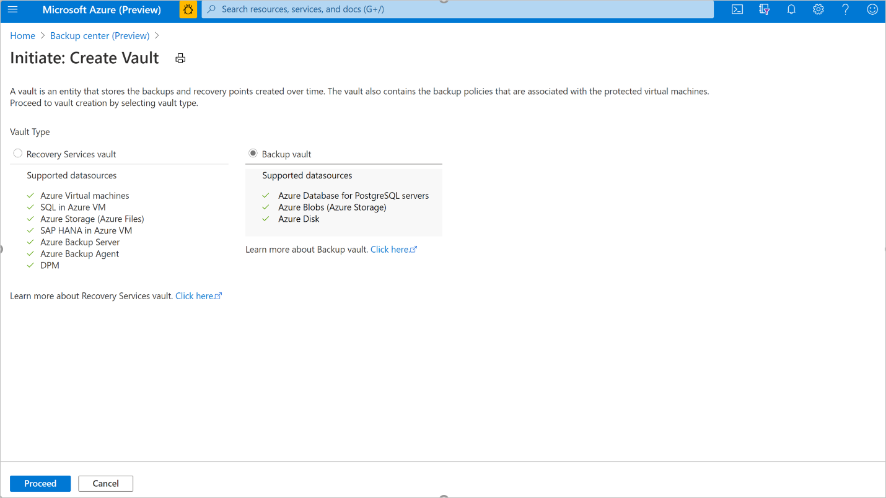Image resolution: width=886 pixels, height=498 pixels.
Task: Click Supported datasources heading under Recovery Services vault
Action: point(71,175)
